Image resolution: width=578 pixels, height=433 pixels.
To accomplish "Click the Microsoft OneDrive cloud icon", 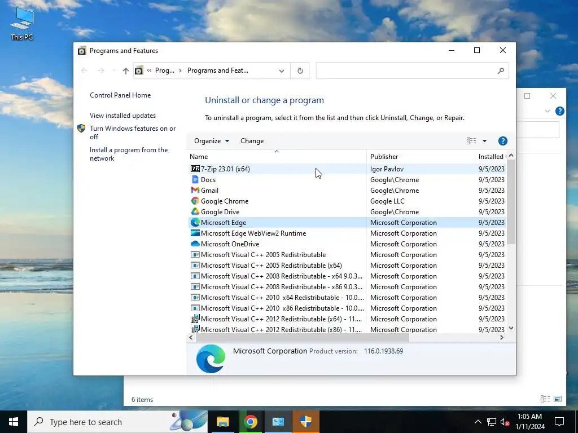I will click(195, 244).
